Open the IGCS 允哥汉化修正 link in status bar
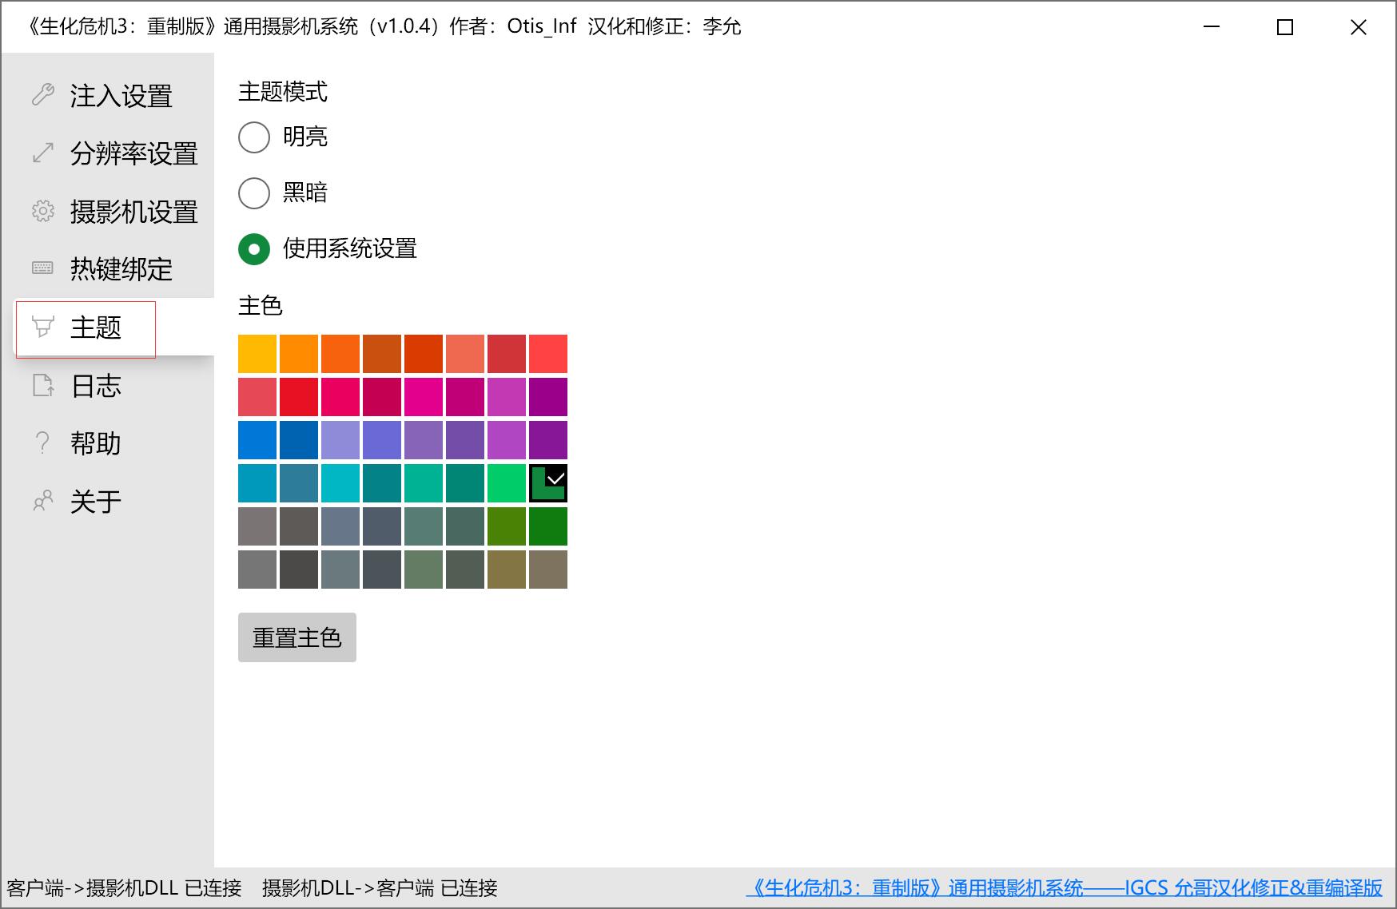 pos(1064,888)
